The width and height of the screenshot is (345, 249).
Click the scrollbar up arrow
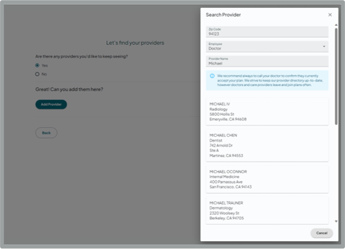[x=336, y=25]
